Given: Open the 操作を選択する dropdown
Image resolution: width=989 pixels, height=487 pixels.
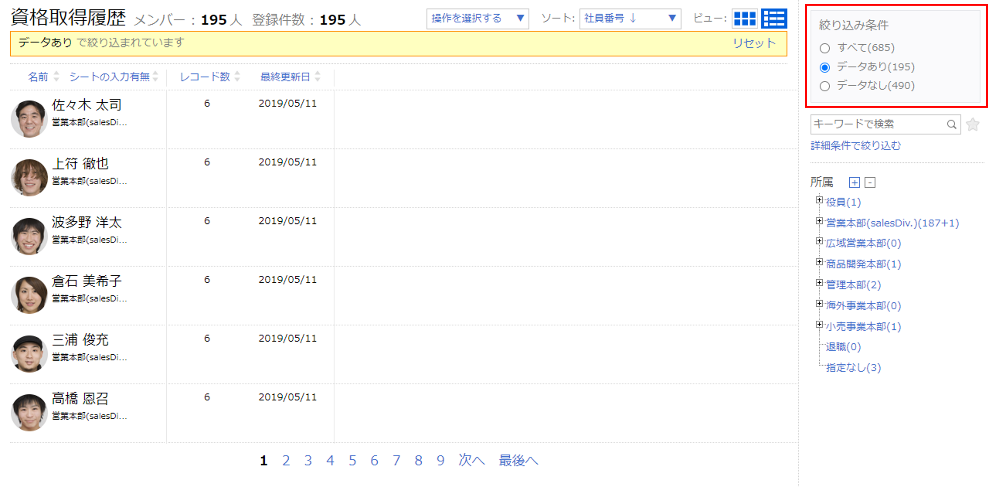Looking at the screenshot, I should (x=478, y=19).
